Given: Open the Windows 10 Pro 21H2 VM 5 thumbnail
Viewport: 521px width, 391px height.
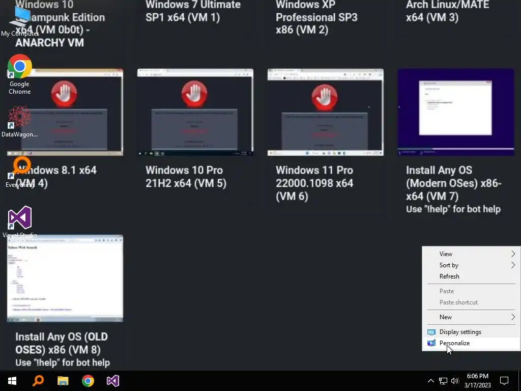Looking at the screenshot, I should [x=195, y=112].
